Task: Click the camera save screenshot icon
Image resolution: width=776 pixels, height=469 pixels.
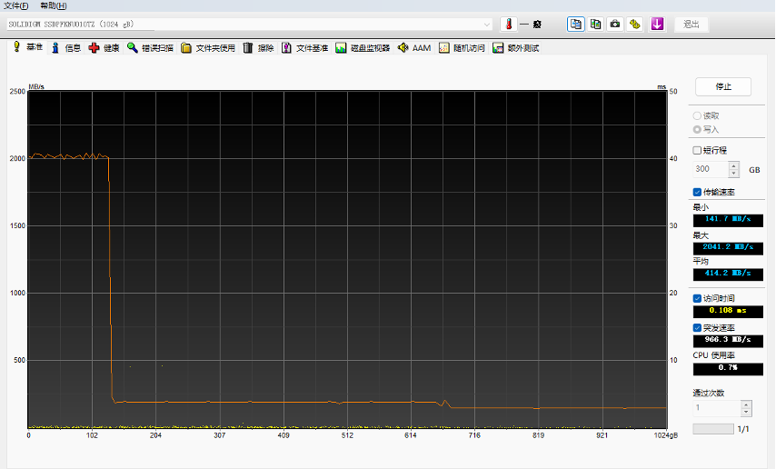Action: click(615, 25)
